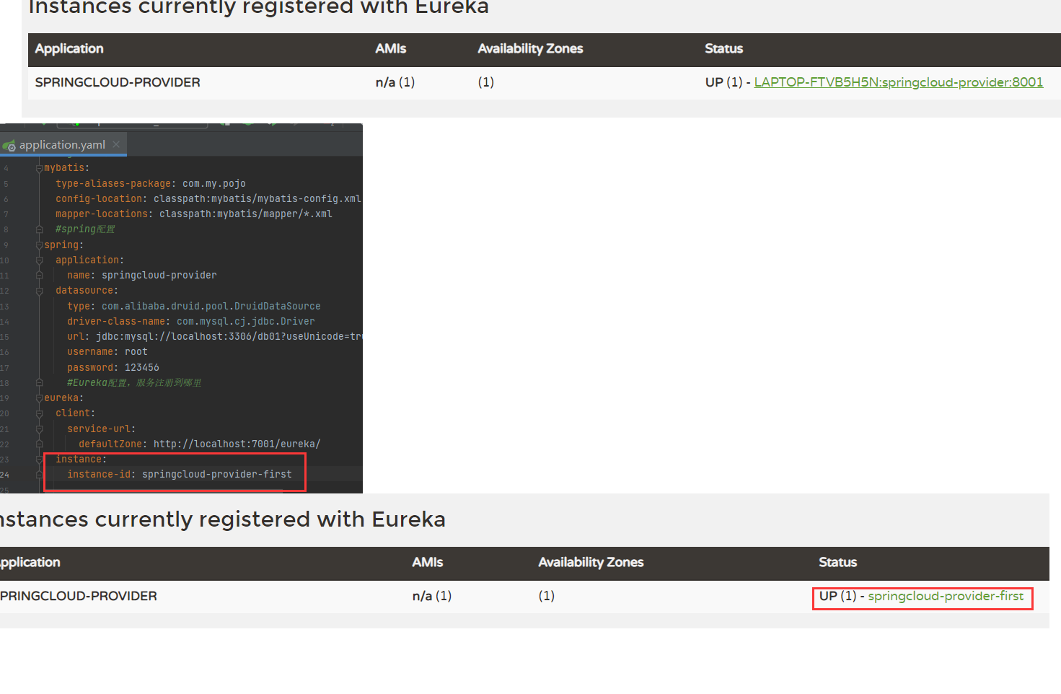This screenshot has height=694, width=1061.
Task: Click the UP (1) status text in the top table
Action: [723, 82]
